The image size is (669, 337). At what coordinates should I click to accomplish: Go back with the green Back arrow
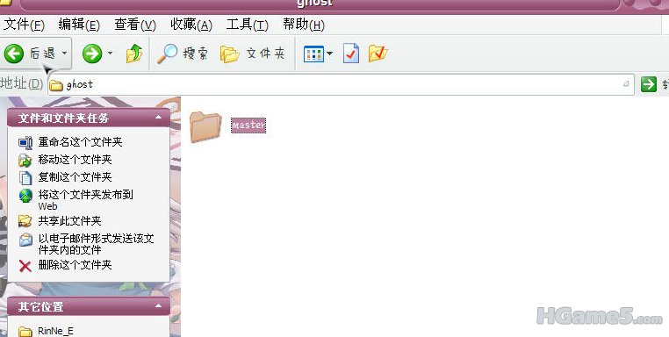click(x=14, y=54)
